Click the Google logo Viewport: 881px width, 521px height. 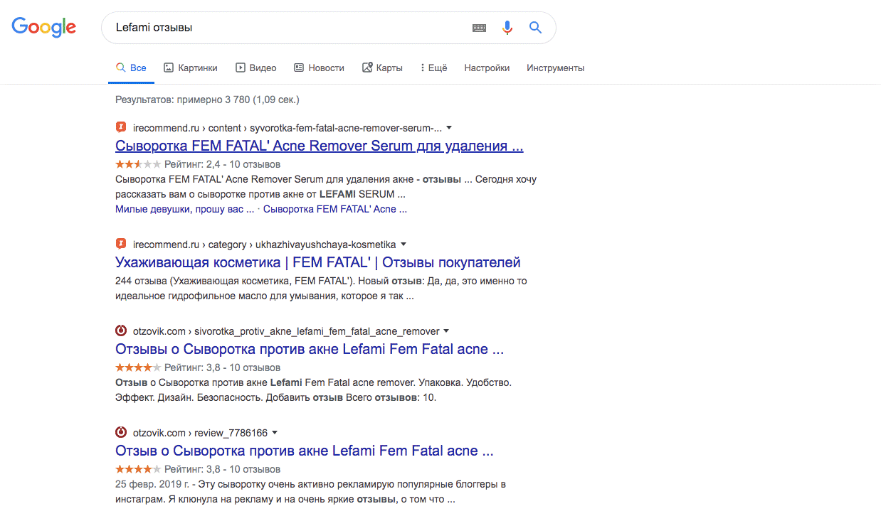coord(43,27)
